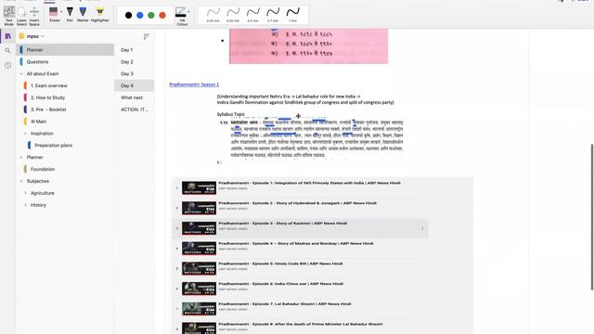Collapse the Planner section group chevron
The width and height of the screenshot is (594, 334).
point(21,157)
